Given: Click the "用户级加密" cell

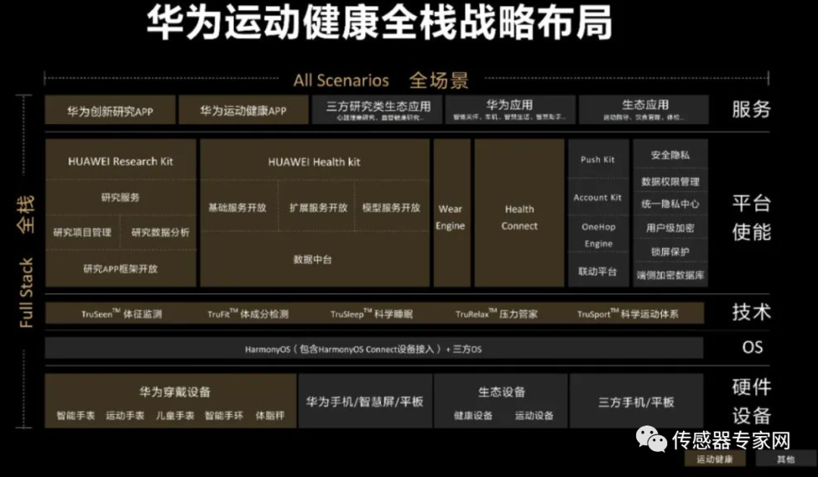Looking at the screenshot, I should point(670,228).
